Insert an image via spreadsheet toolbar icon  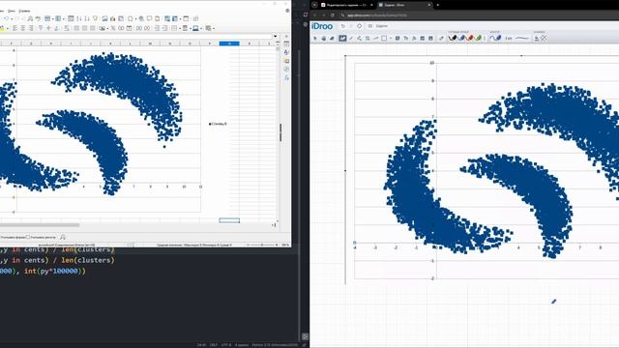tap(104, 18)
